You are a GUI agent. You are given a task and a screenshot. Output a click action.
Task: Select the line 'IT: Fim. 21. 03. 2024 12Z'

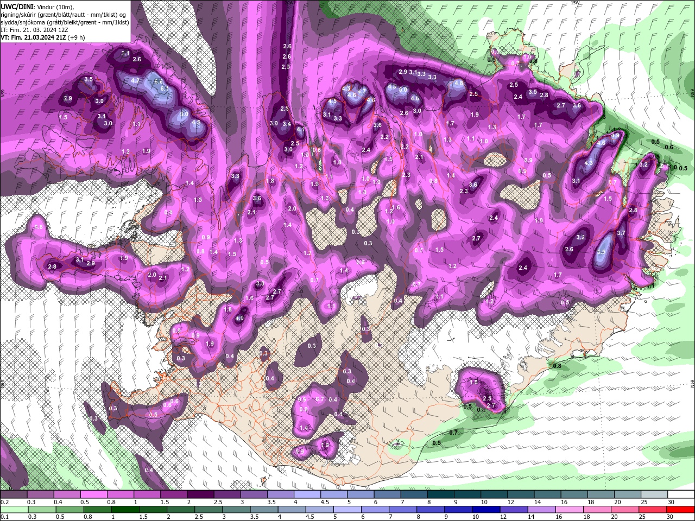pos(34,30)
